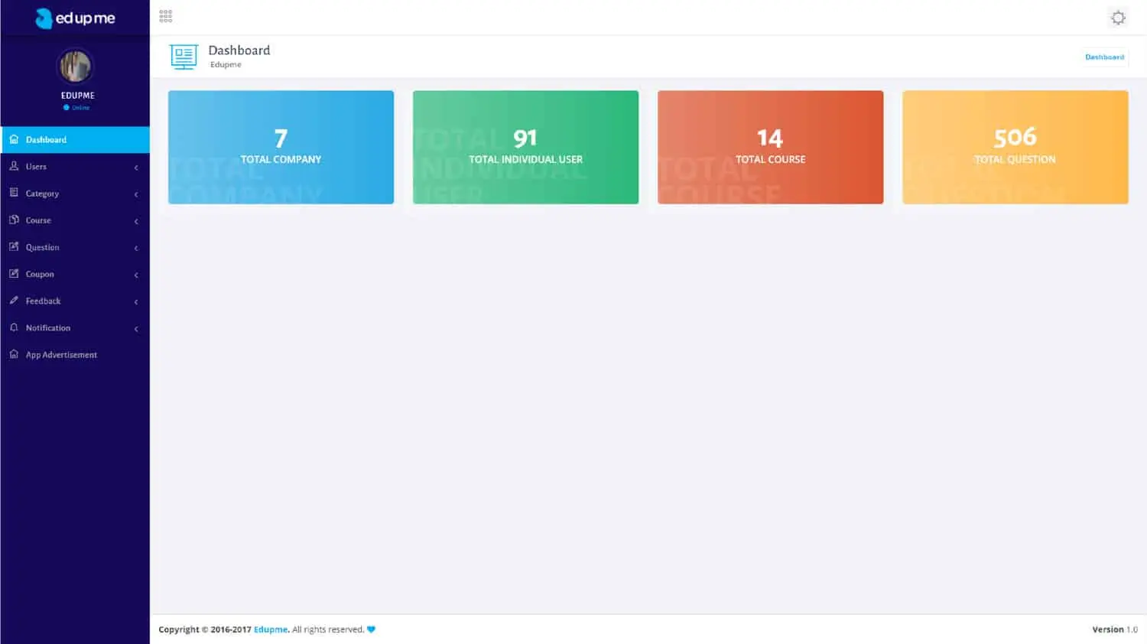The width and height of the screenshot is (1147, 644).
Task: Click the Users sidebar icon
Action: click(14, 166)
